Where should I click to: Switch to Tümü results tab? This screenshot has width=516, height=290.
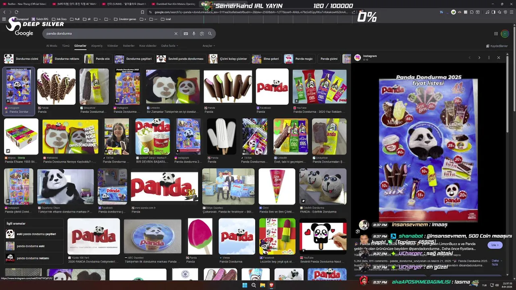pyautogui.click(x=66, y=46)
